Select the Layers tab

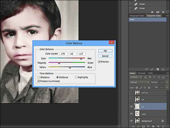(133, 73)
